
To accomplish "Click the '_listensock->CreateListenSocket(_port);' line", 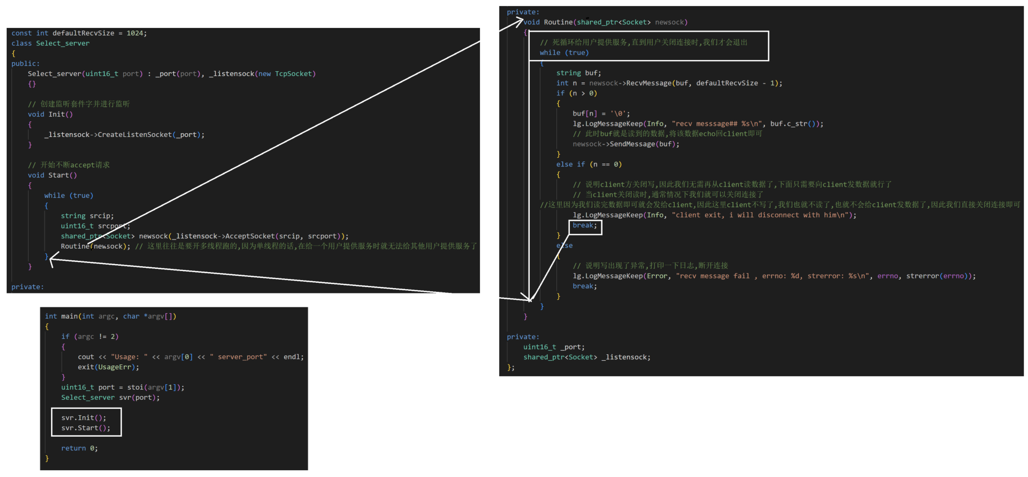I will click(x=124, y=135).
